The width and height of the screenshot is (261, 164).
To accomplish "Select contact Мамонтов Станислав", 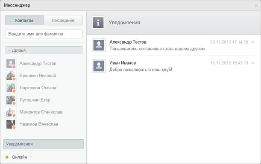I will (41, 112).
